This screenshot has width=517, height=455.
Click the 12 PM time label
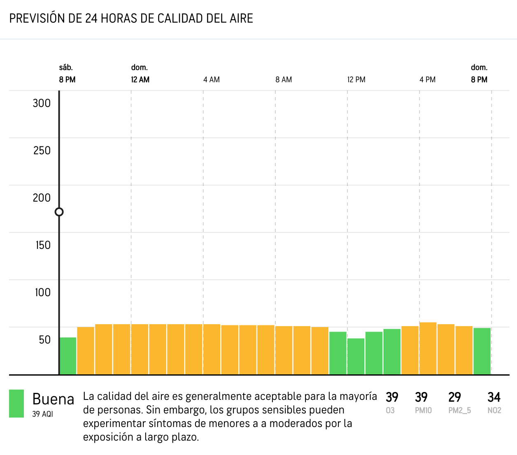[x=356, y=80]
